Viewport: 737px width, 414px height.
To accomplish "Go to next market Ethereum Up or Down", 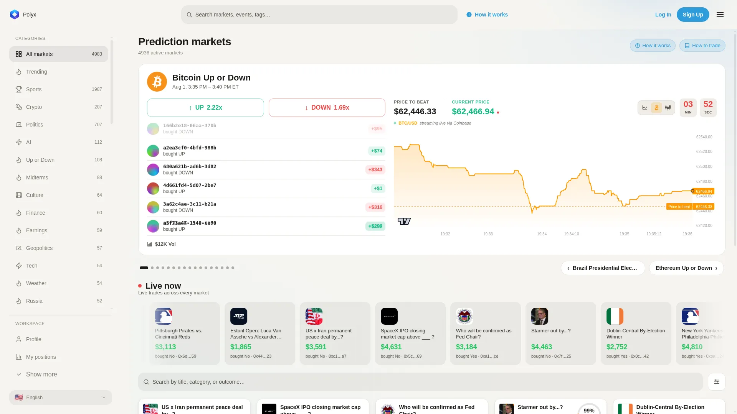I will coord(686,268).
